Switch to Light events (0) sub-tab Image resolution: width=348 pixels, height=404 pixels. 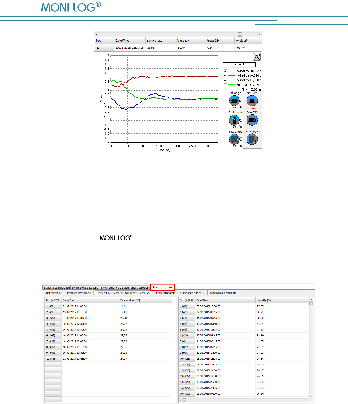(x=53, y=293)
